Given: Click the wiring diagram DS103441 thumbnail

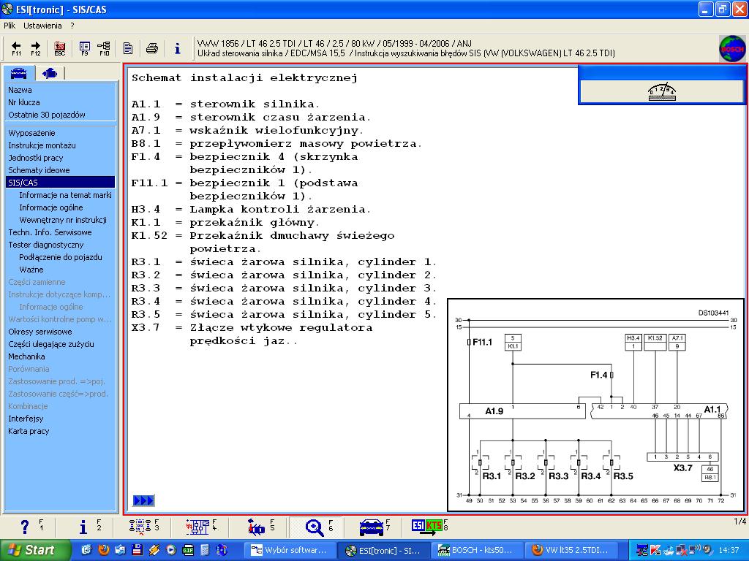Looking at the screenshot, I should tap(595, 405).
